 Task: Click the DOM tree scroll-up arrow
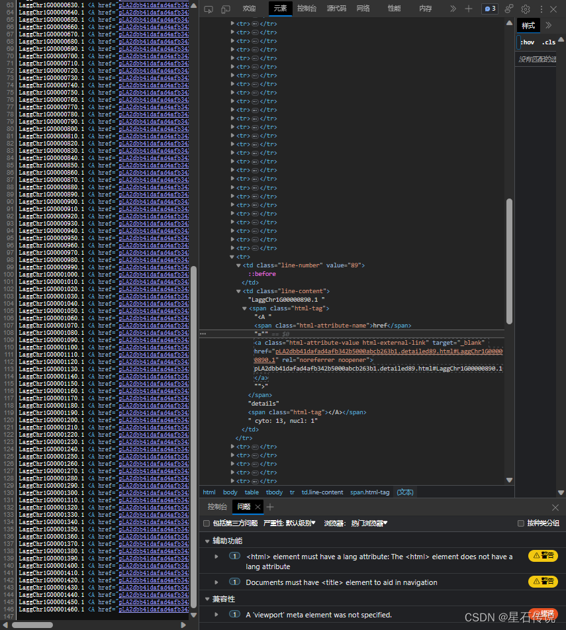pos(509,23)
